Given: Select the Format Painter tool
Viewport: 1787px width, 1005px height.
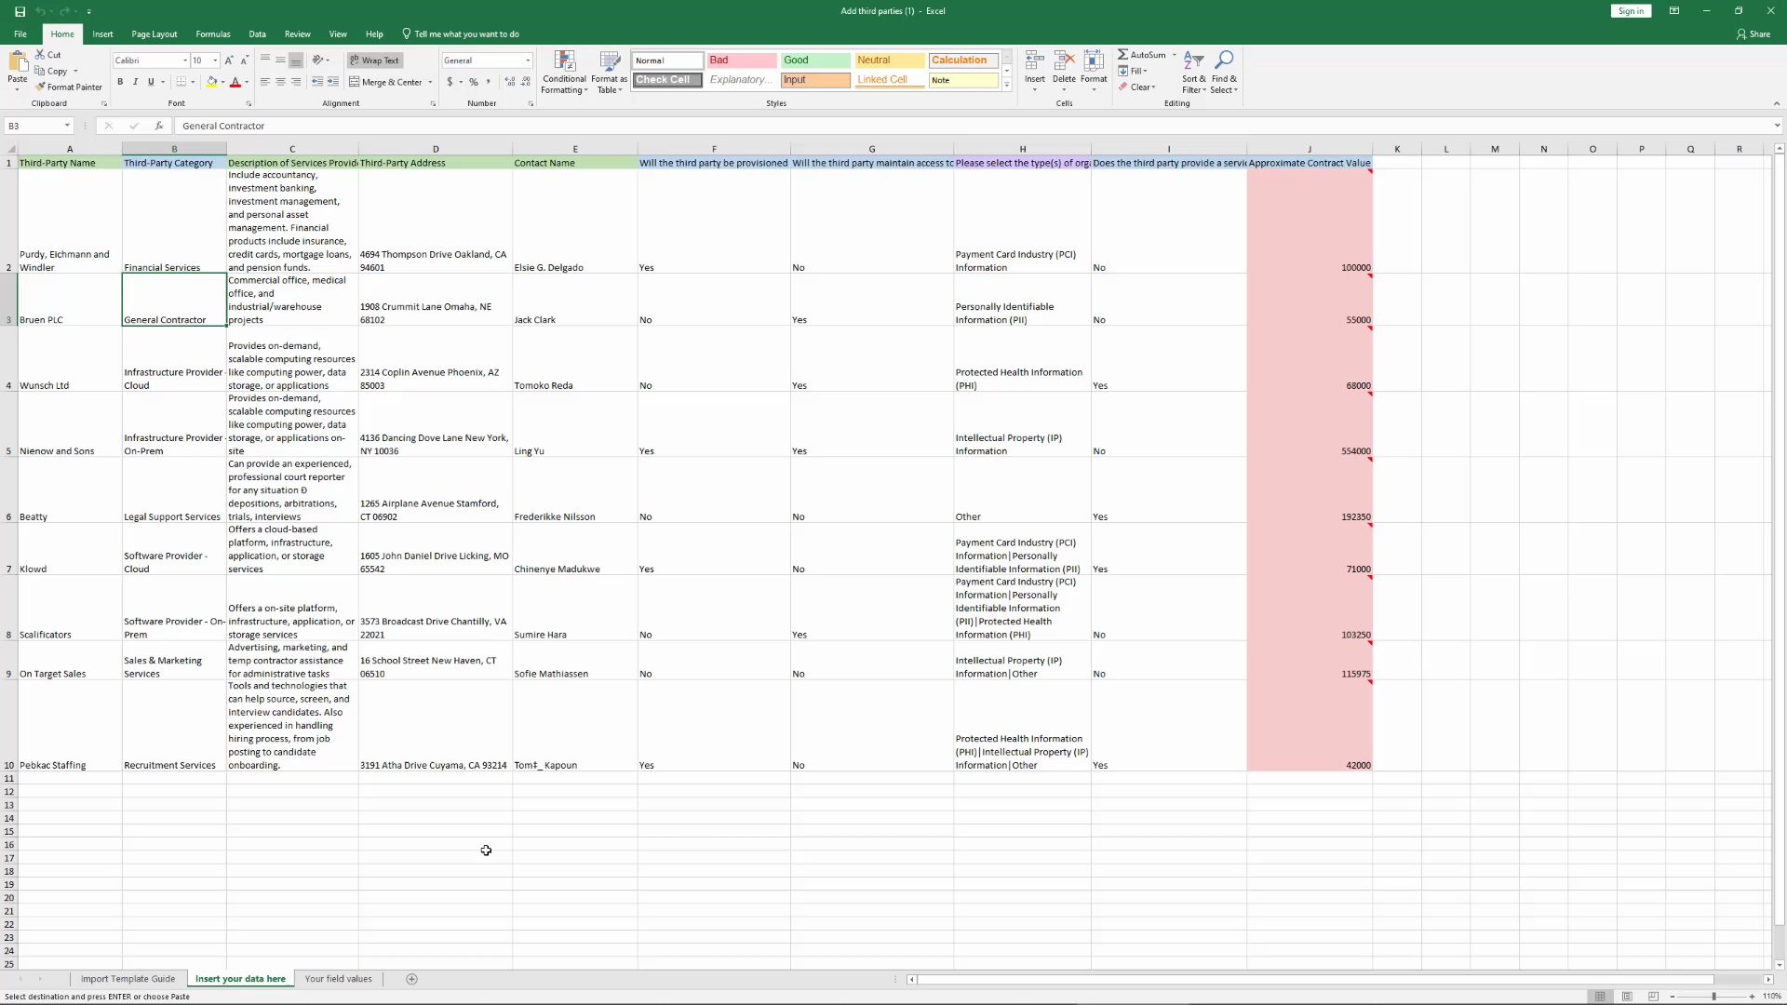Looking at the screenshot, I should 68,87.
